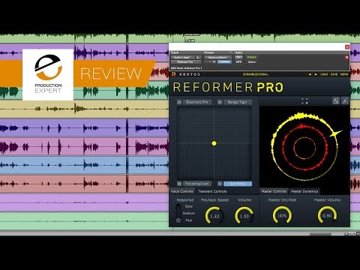
Task: Click the circular waveform visualizer display
Action: (x=304, y=148)
